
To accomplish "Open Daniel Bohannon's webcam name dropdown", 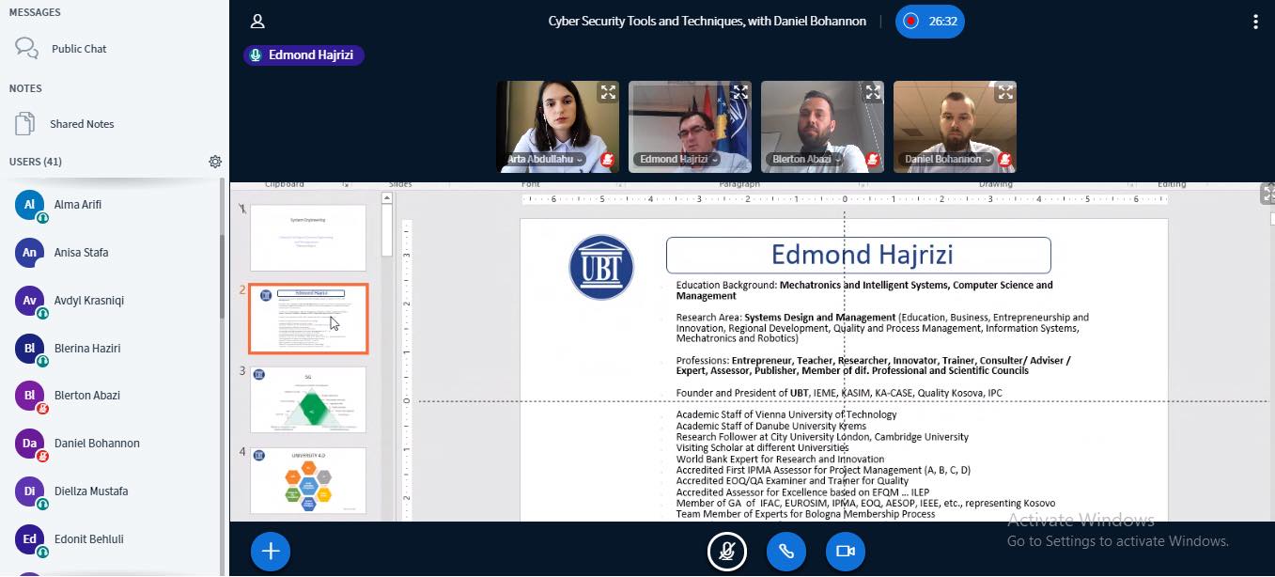I will tap(947, 160).
